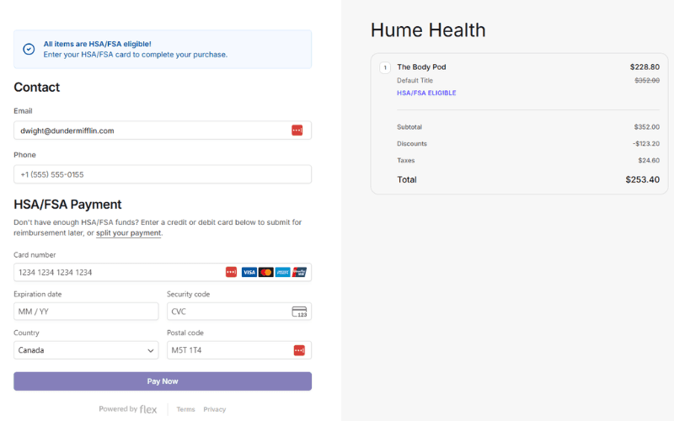Click the Hume Health heading
Image resolution: width=674 pixels, height=421 pixels.
pyautogui.click(x=428, y=30)
